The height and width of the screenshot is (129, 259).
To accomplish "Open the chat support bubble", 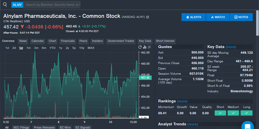I will tap(247, 126).
